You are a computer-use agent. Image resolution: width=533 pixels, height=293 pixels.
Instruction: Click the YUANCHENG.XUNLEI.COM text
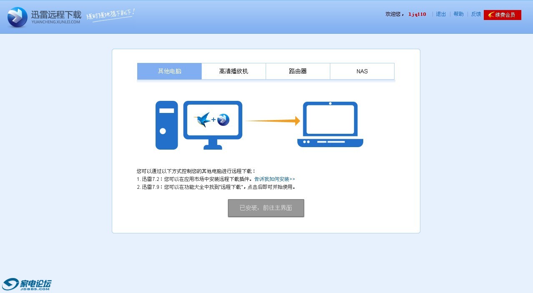pyautogui.click(x=56, y=22)
